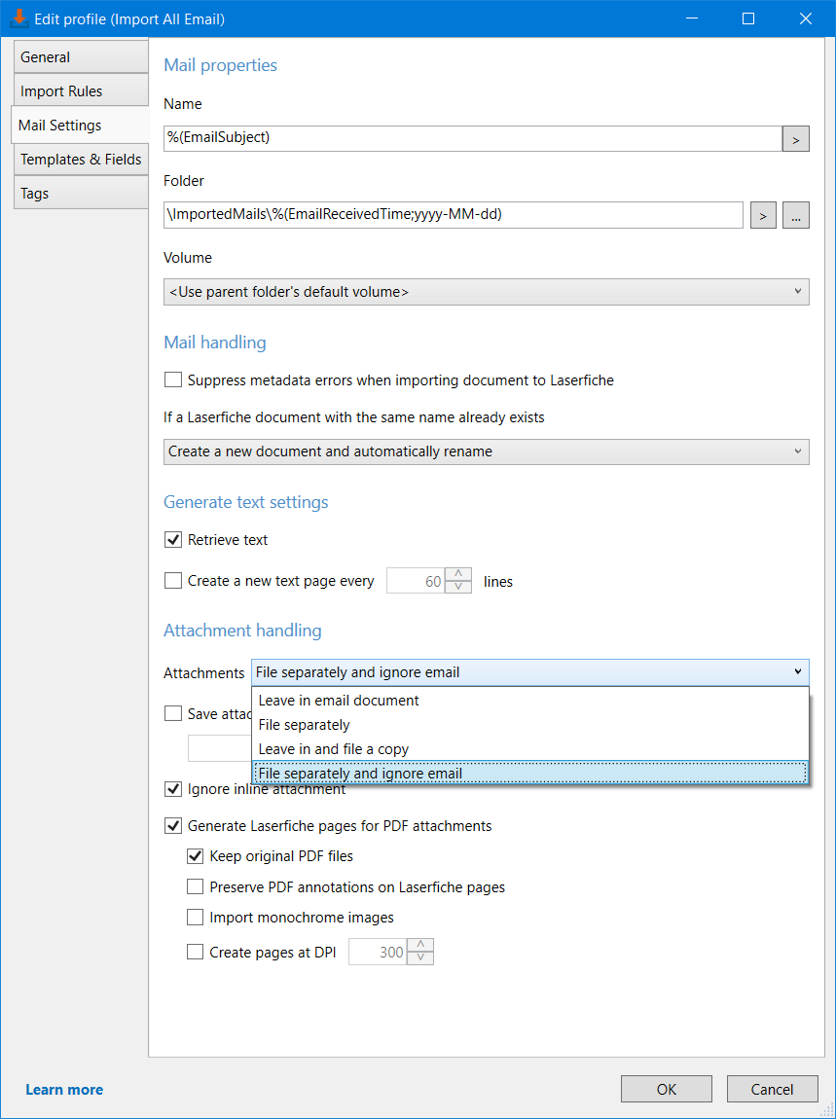Open token menu next to Folder field
Image resolution: width=836 pixels, height=1119 pixels.
(763, 215)
